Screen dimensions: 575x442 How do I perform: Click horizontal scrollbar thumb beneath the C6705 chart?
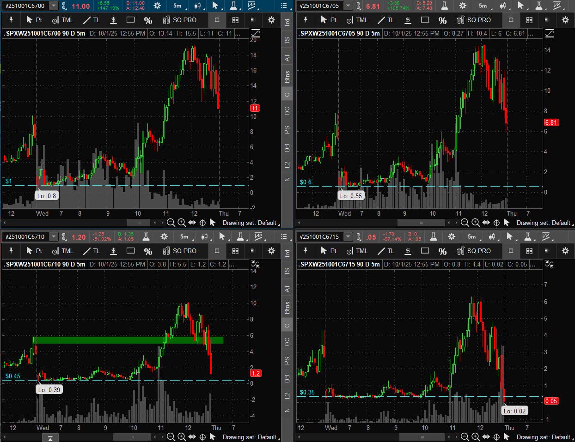[421, 223]
